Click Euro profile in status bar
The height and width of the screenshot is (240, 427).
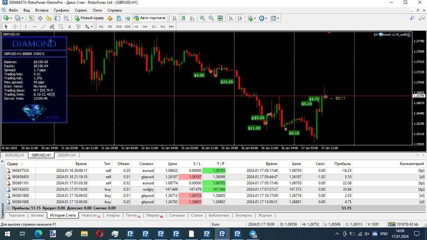(215, 224)
